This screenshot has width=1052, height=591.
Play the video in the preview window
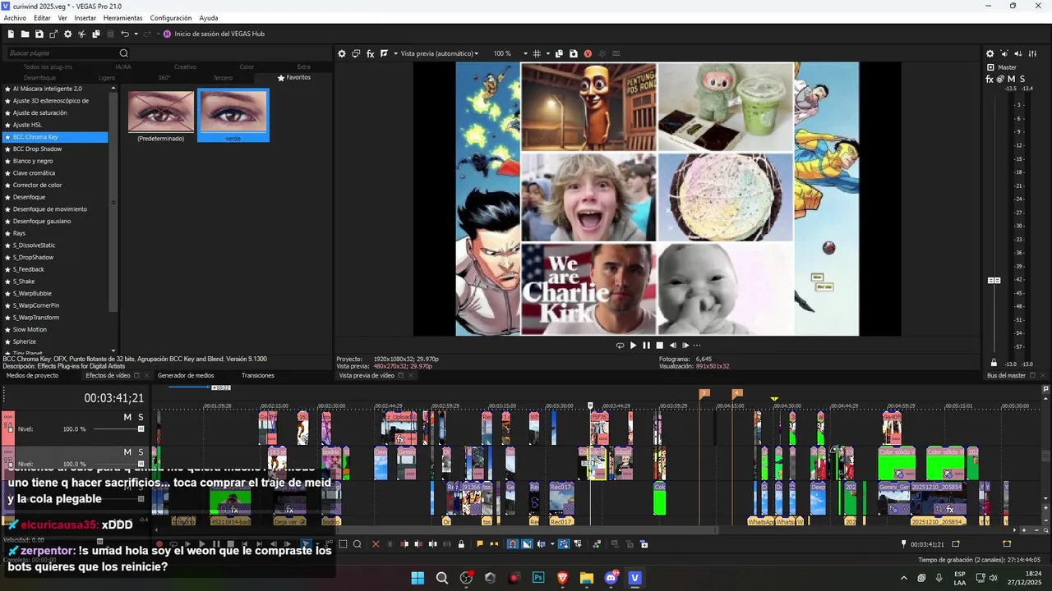(x=633, y=346)
